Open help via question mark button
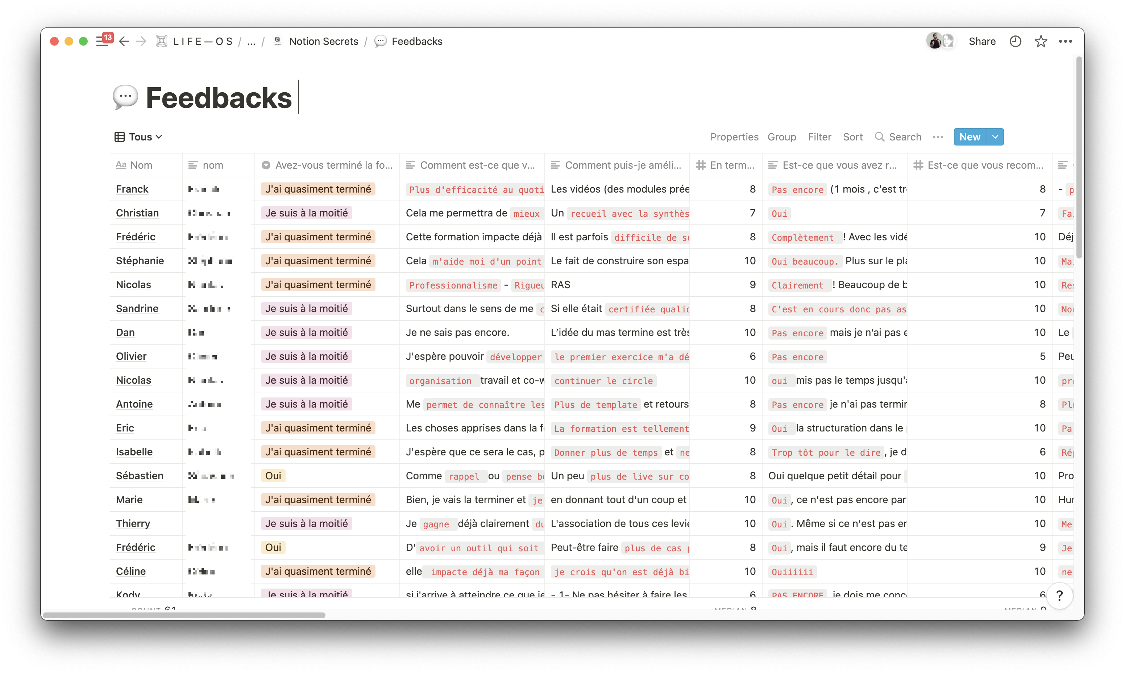Image resolution: width=1125 pixels, height=674 pixels. (x=1059, y=595)
